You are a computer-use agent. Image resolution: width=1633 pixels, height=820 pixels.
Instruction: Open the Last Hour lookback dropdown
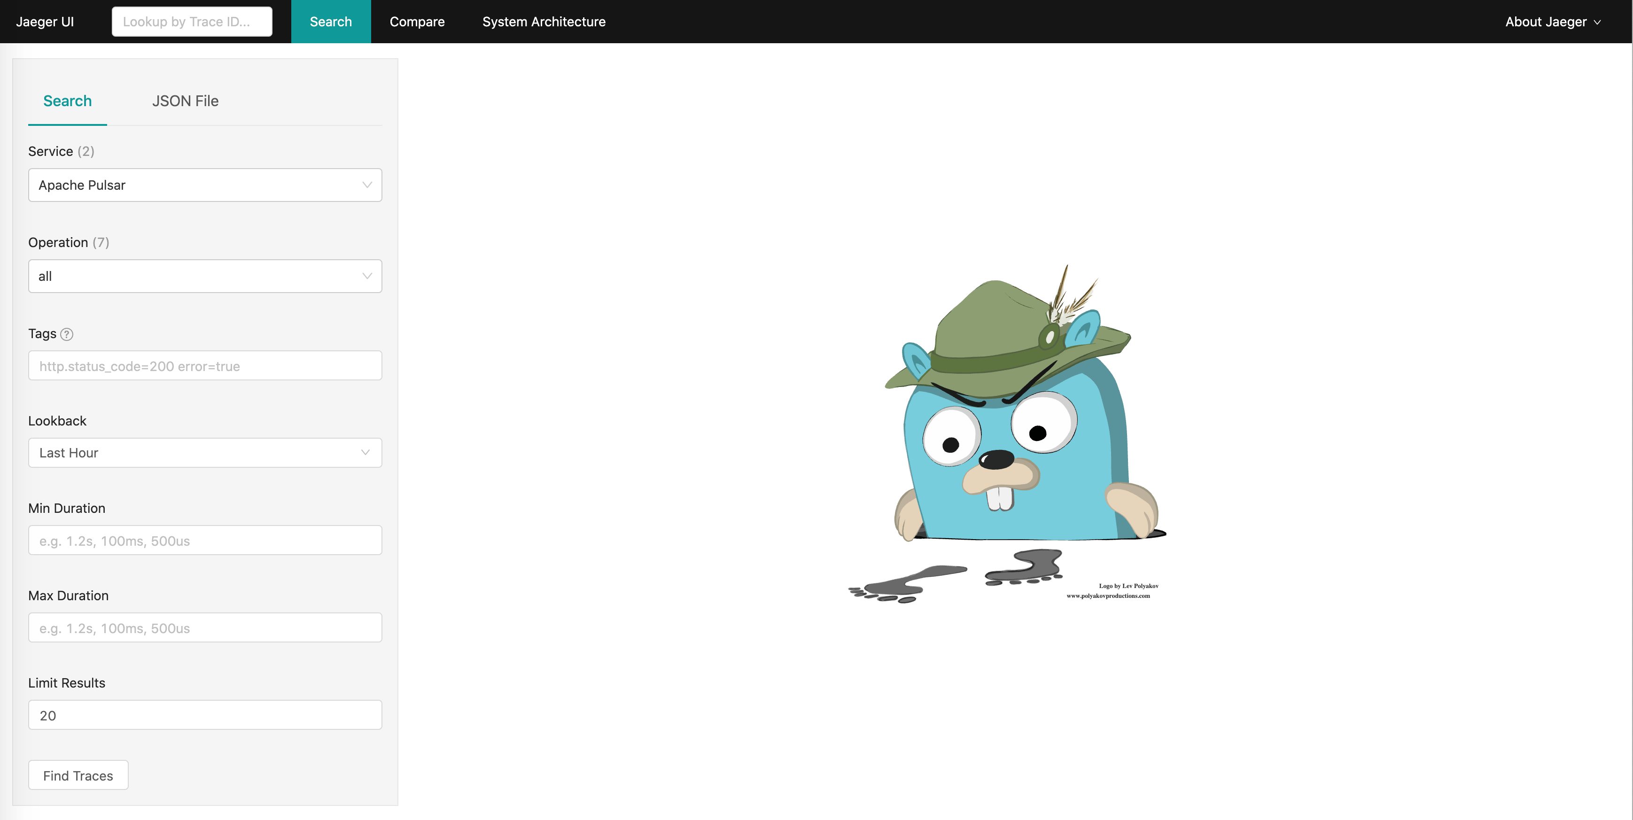point(204,452)
